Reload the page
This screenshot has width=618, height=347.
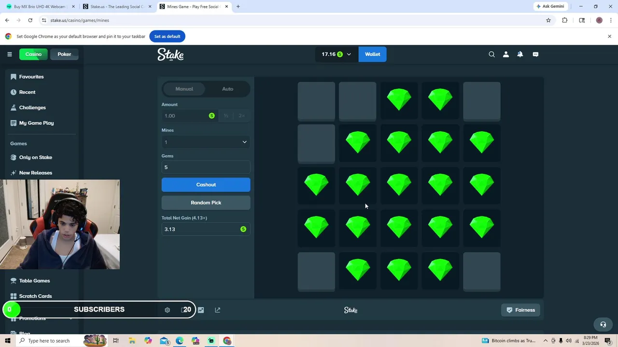pos(30,20)
